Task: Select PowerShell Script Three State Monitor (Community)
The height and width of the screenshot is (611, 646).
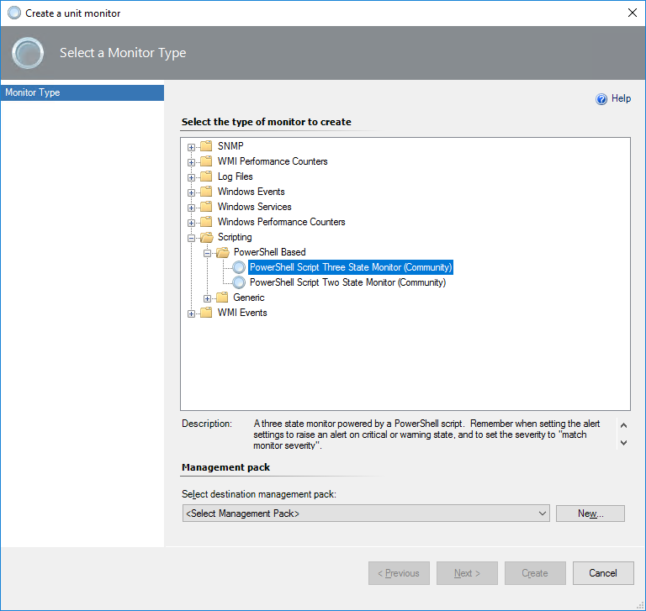Action: pyautogui.click(x=351, y=267)
